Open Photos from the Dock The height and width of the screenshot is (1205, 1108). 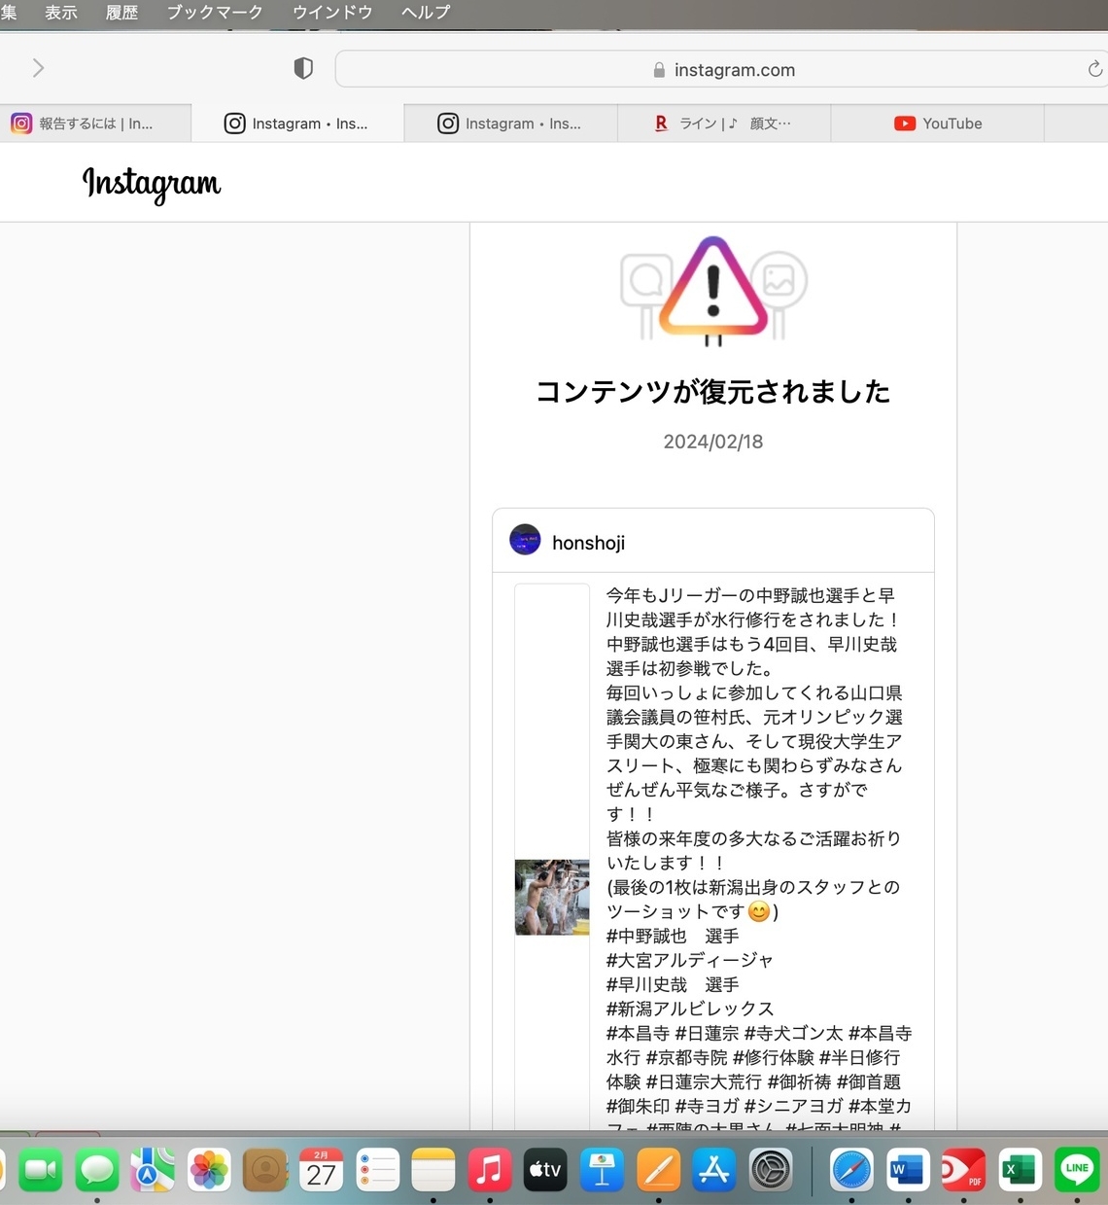[x=209, y=1170]
